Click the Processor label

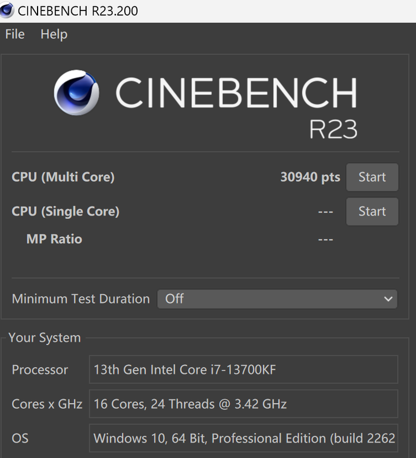(x=40, y=370)
